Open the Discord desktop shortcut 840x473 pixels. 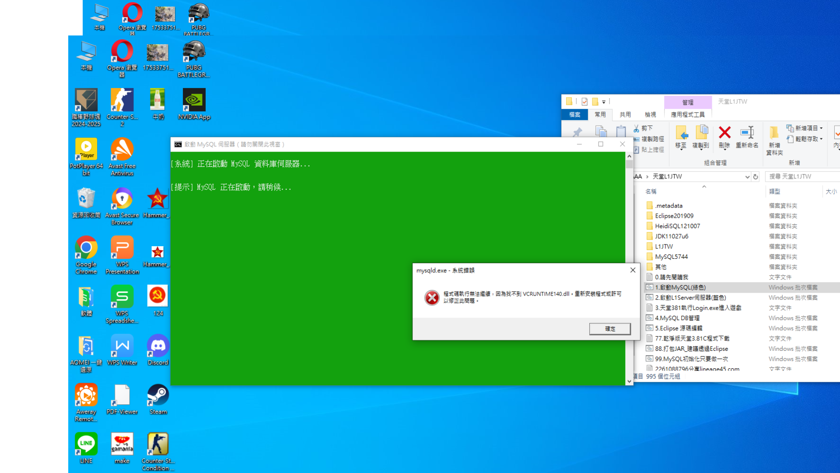coord(158,350)
